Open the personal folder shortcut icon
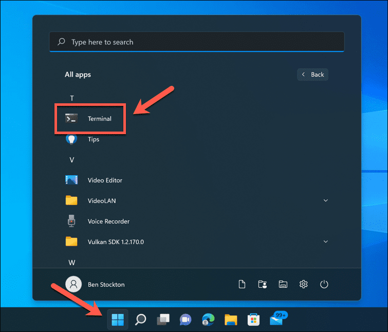Viewport: 388px width, 332px height. [x=263, y=284]
